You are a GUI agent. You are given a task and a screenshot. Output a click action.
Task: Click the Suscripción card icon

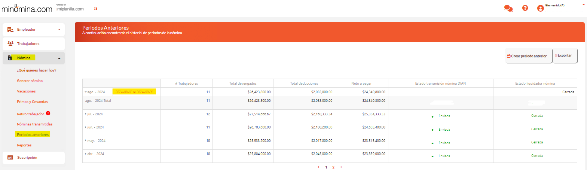(x=10, y=158)
